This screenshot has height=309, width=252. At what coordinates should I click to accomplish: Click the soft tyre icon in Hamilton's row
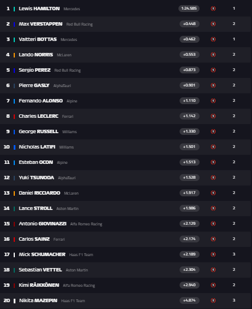[213, 9]
